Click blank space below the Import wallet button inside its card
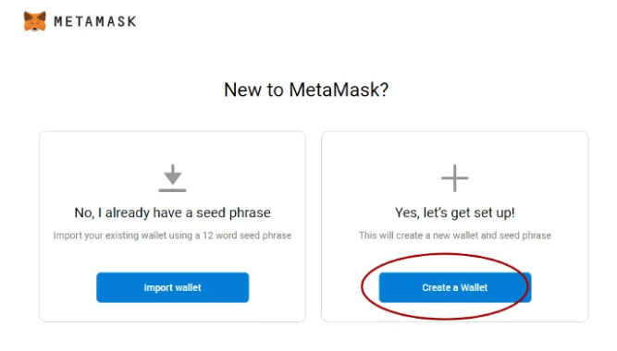Screen dimensions: 617x351 (x=173, y=311)
